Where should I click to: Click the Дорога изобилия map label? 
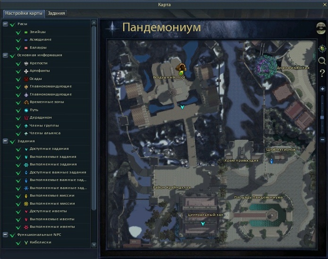[x=293, y=68]
